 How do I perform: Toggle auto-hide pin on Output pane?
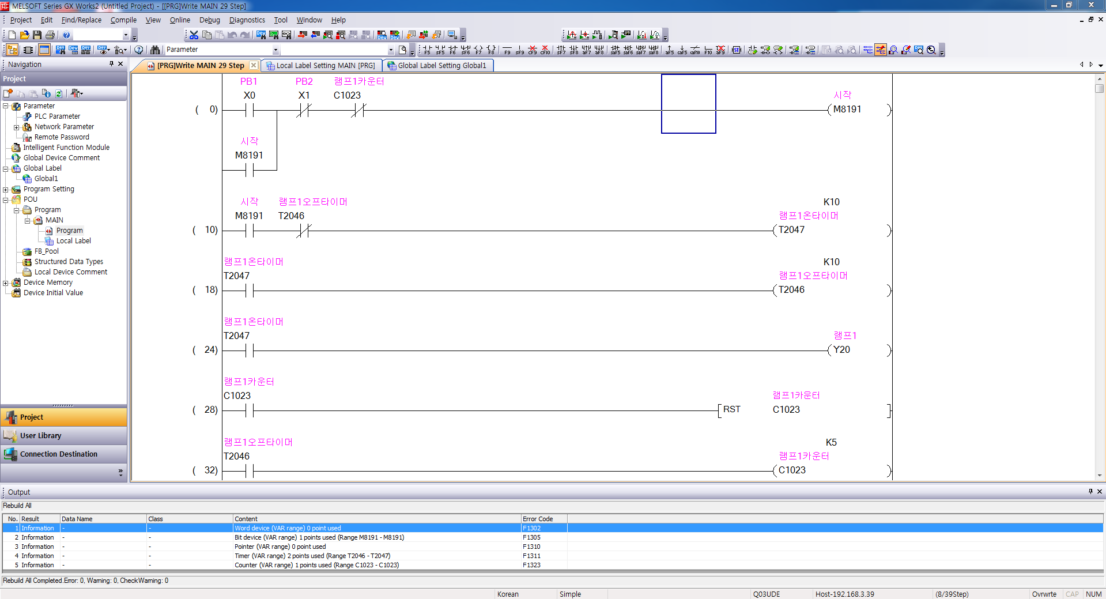pos(1090,492)
